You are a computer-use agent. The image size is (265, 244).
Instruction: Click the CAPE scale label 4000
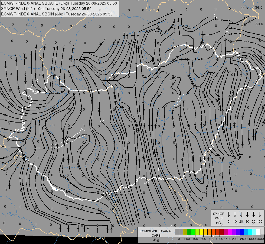(x=252, y=239)
